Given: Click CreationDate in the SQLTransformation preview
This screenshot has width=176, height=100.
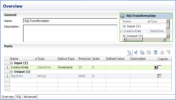Looking at the screenshot, I should coord(132,31).
